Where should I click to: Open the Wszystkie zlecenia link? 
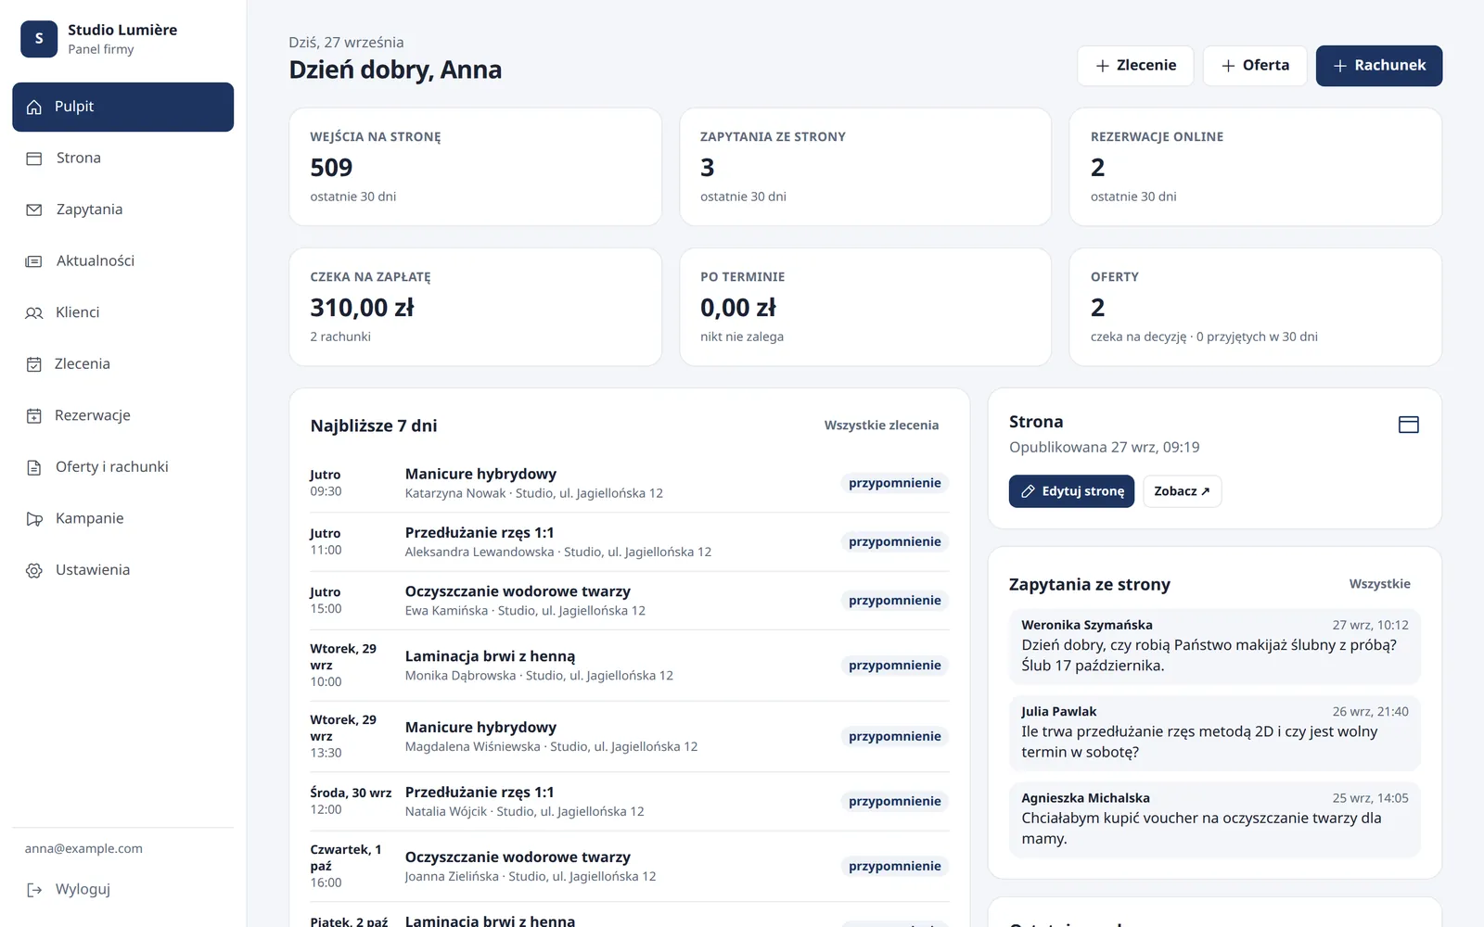pos(881,425)
